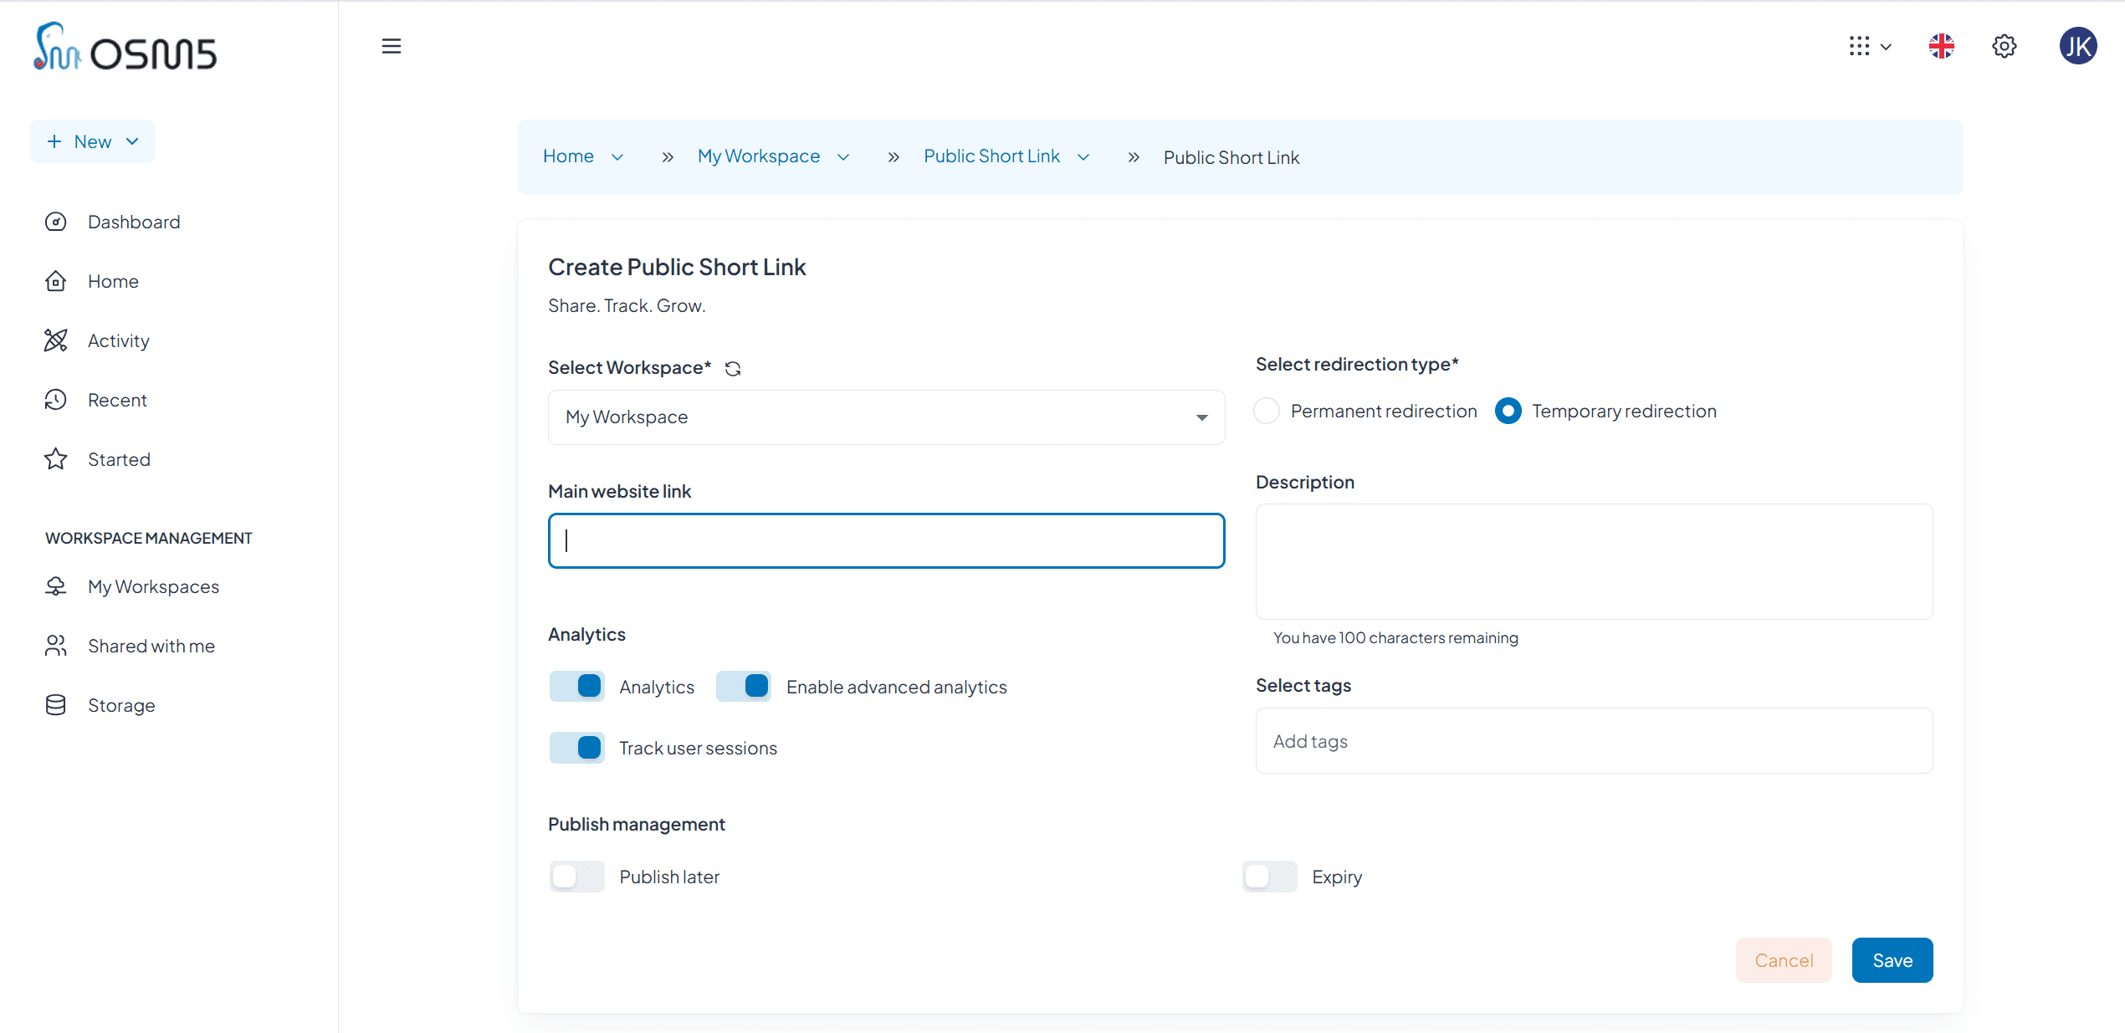Disable the Analytics toggle

[x=576, y=686]
